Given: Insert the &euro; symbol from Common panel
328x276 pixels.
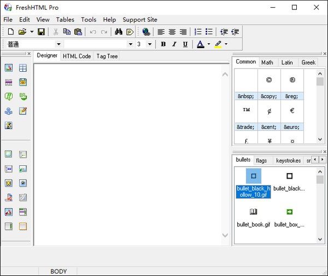Looking at the screenshot, I should click(292, 111).
